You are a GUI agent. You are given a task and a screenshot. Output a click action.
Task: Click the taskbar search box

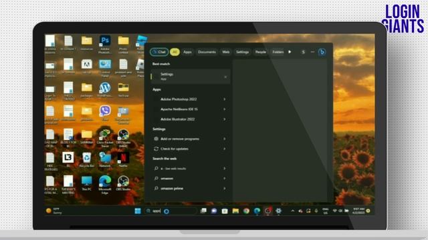tap(171, 211)
